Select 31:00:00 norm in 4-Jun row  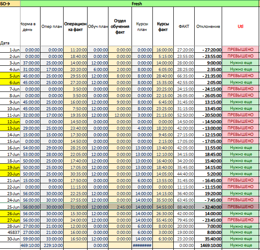click(30, 69)
